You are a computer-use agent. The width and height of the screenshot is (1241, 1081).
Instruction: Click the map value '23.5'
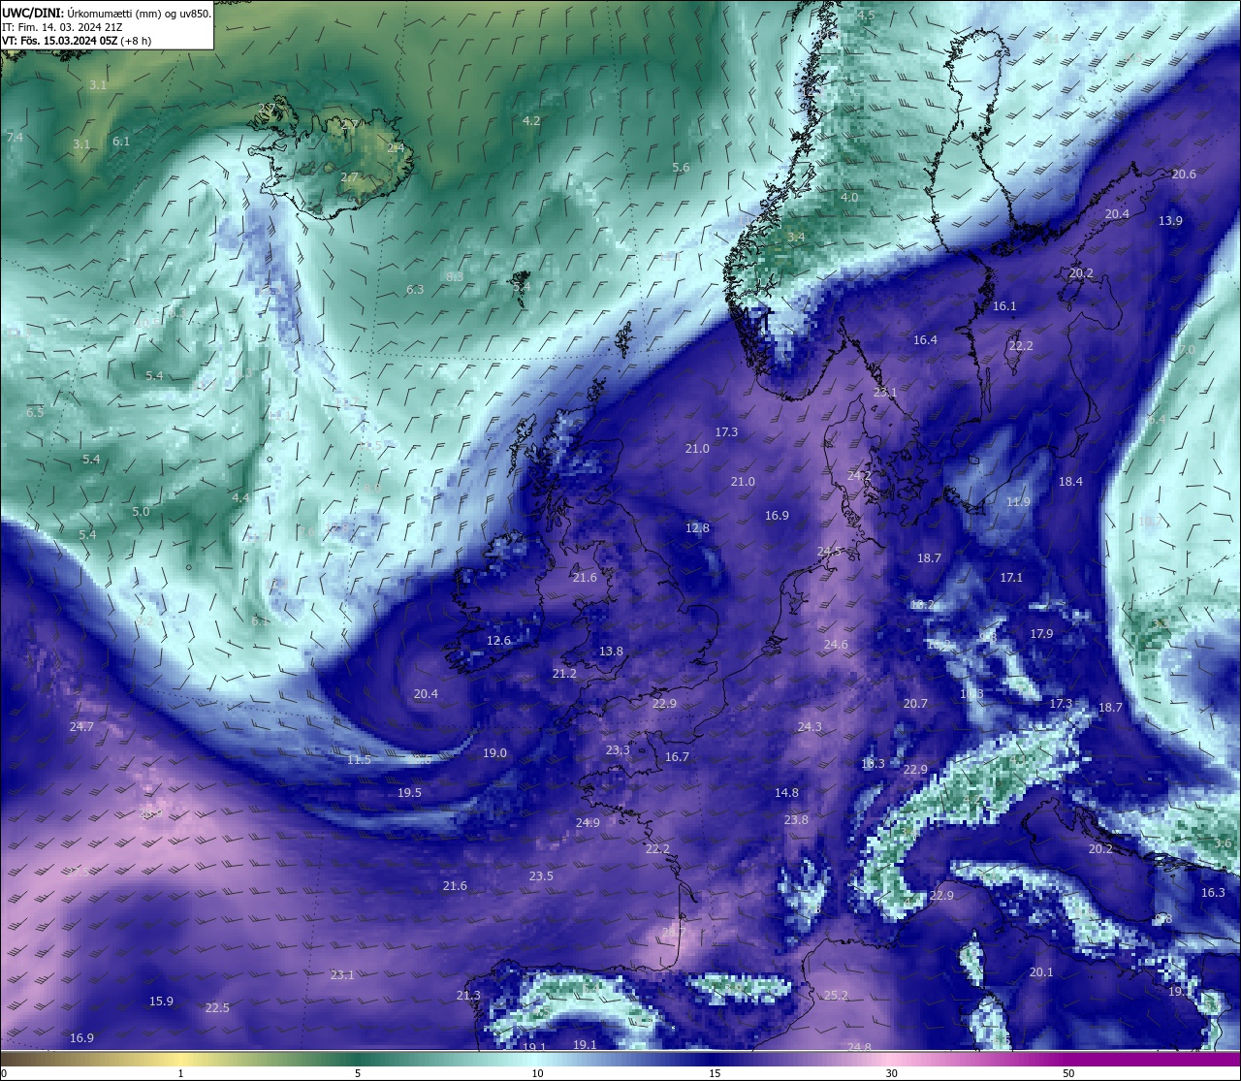(x=541, y=875)
